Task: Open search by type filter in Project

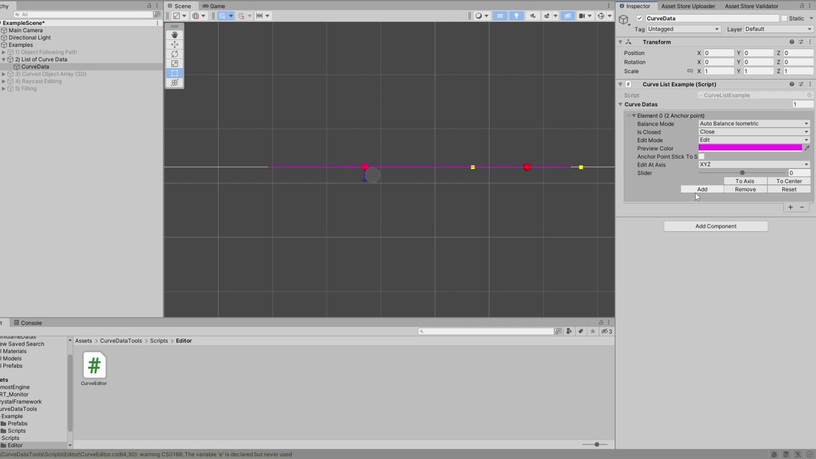Action: pyautogui.click(x=569, y=331)
